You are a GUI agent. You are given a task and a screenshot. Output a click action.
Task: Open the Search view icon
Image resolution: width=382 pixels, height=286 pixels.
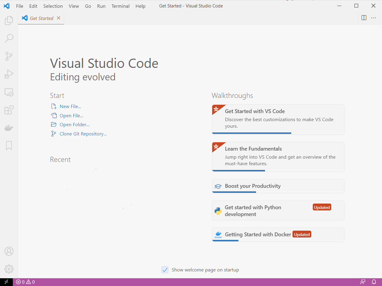9,38
